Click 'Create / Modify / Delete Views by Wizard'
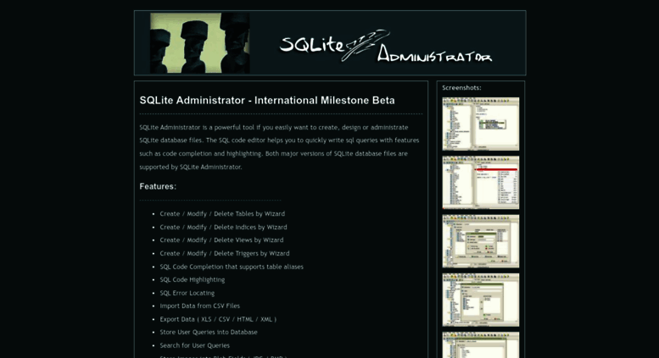 [221, 240]
